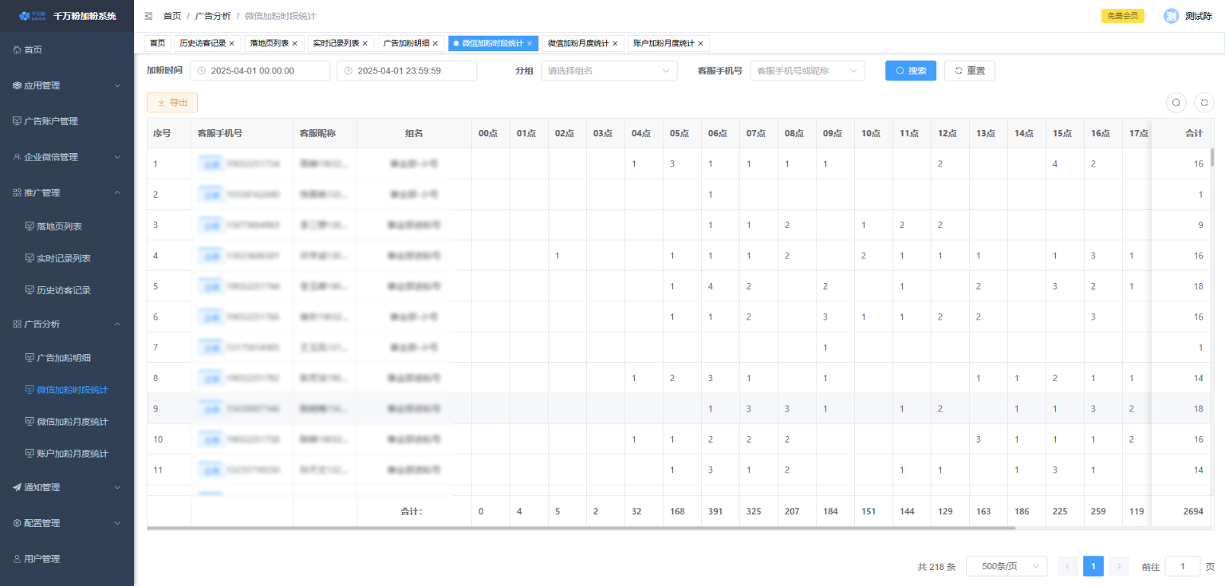Click the round refresh icon above table
Screen dimensions: 1225x586
click(x=1203, y=102)
